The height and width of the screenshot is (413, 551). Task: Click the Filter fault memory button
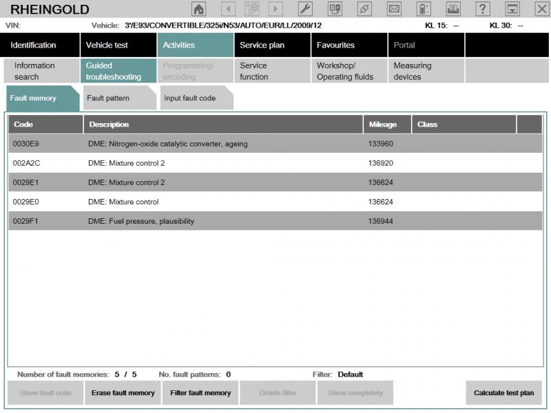[x=200, y=393]
